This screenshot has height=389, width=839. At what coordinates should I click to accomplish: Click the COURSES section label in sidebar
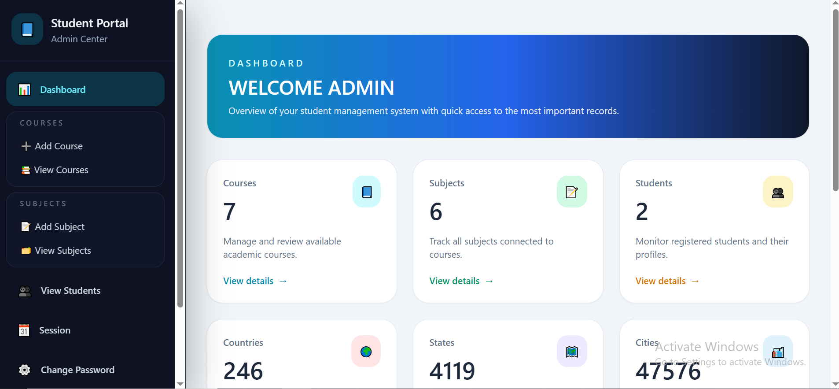pyautogui.click(x=42, y=123)
